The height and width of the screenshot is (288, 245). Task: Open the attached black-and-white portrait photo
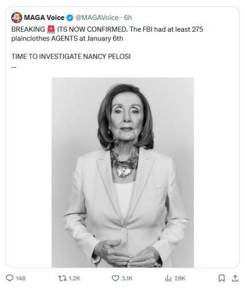coord(122,172)
